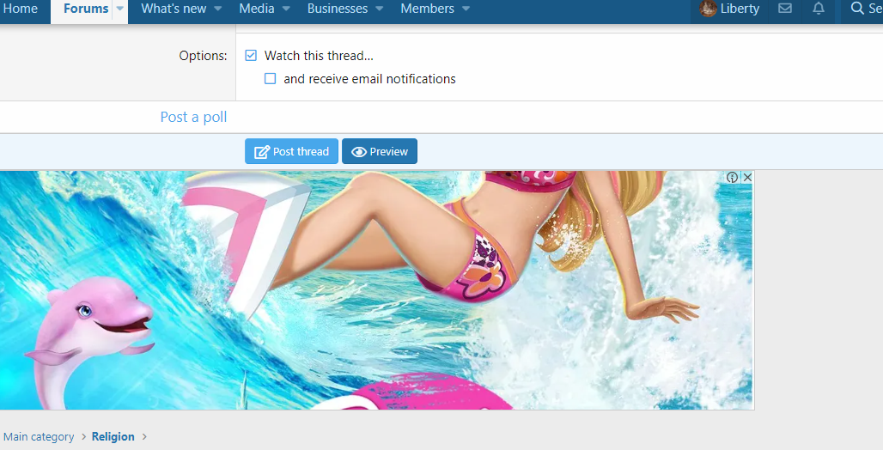Open the inbox envelope icon
This screenshot has height=450, width=883.
(x=784, y=9)
